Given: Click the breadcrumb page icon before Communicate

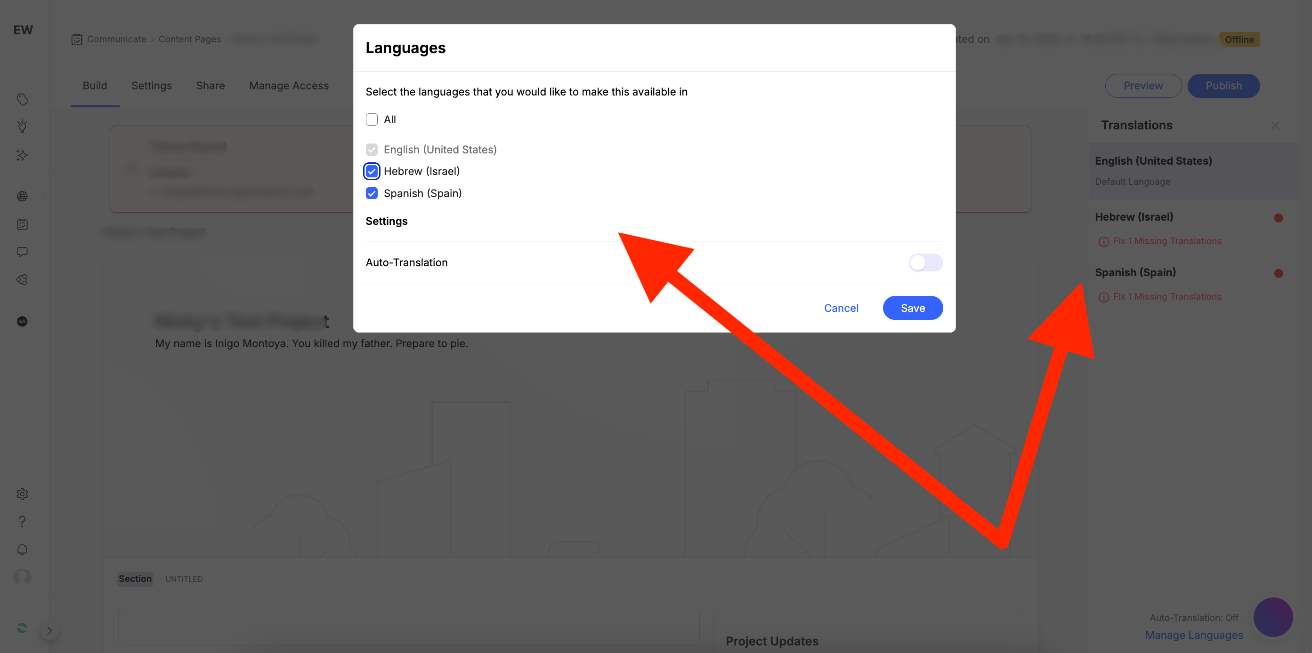Looking at the screenshot, I should [x=77, y=40].
